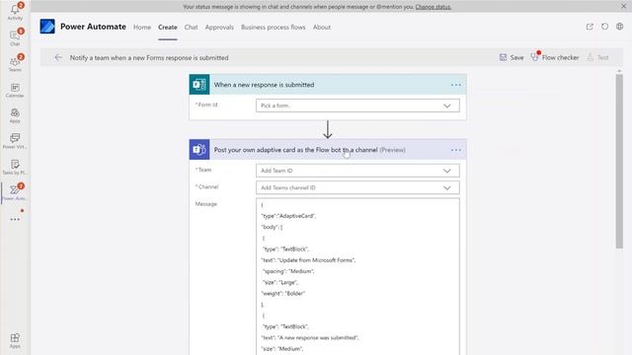The width and height of the screenshot is (632, 355).
Task: Switch to the Chat tab
Action: 191,27
